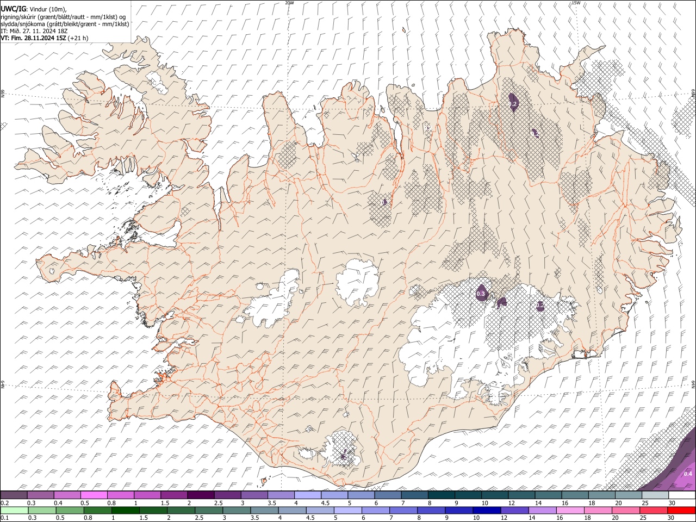
Task: Pick the pale lavender 4 swatch in upper legend
Action: click(x=308, y=495)
